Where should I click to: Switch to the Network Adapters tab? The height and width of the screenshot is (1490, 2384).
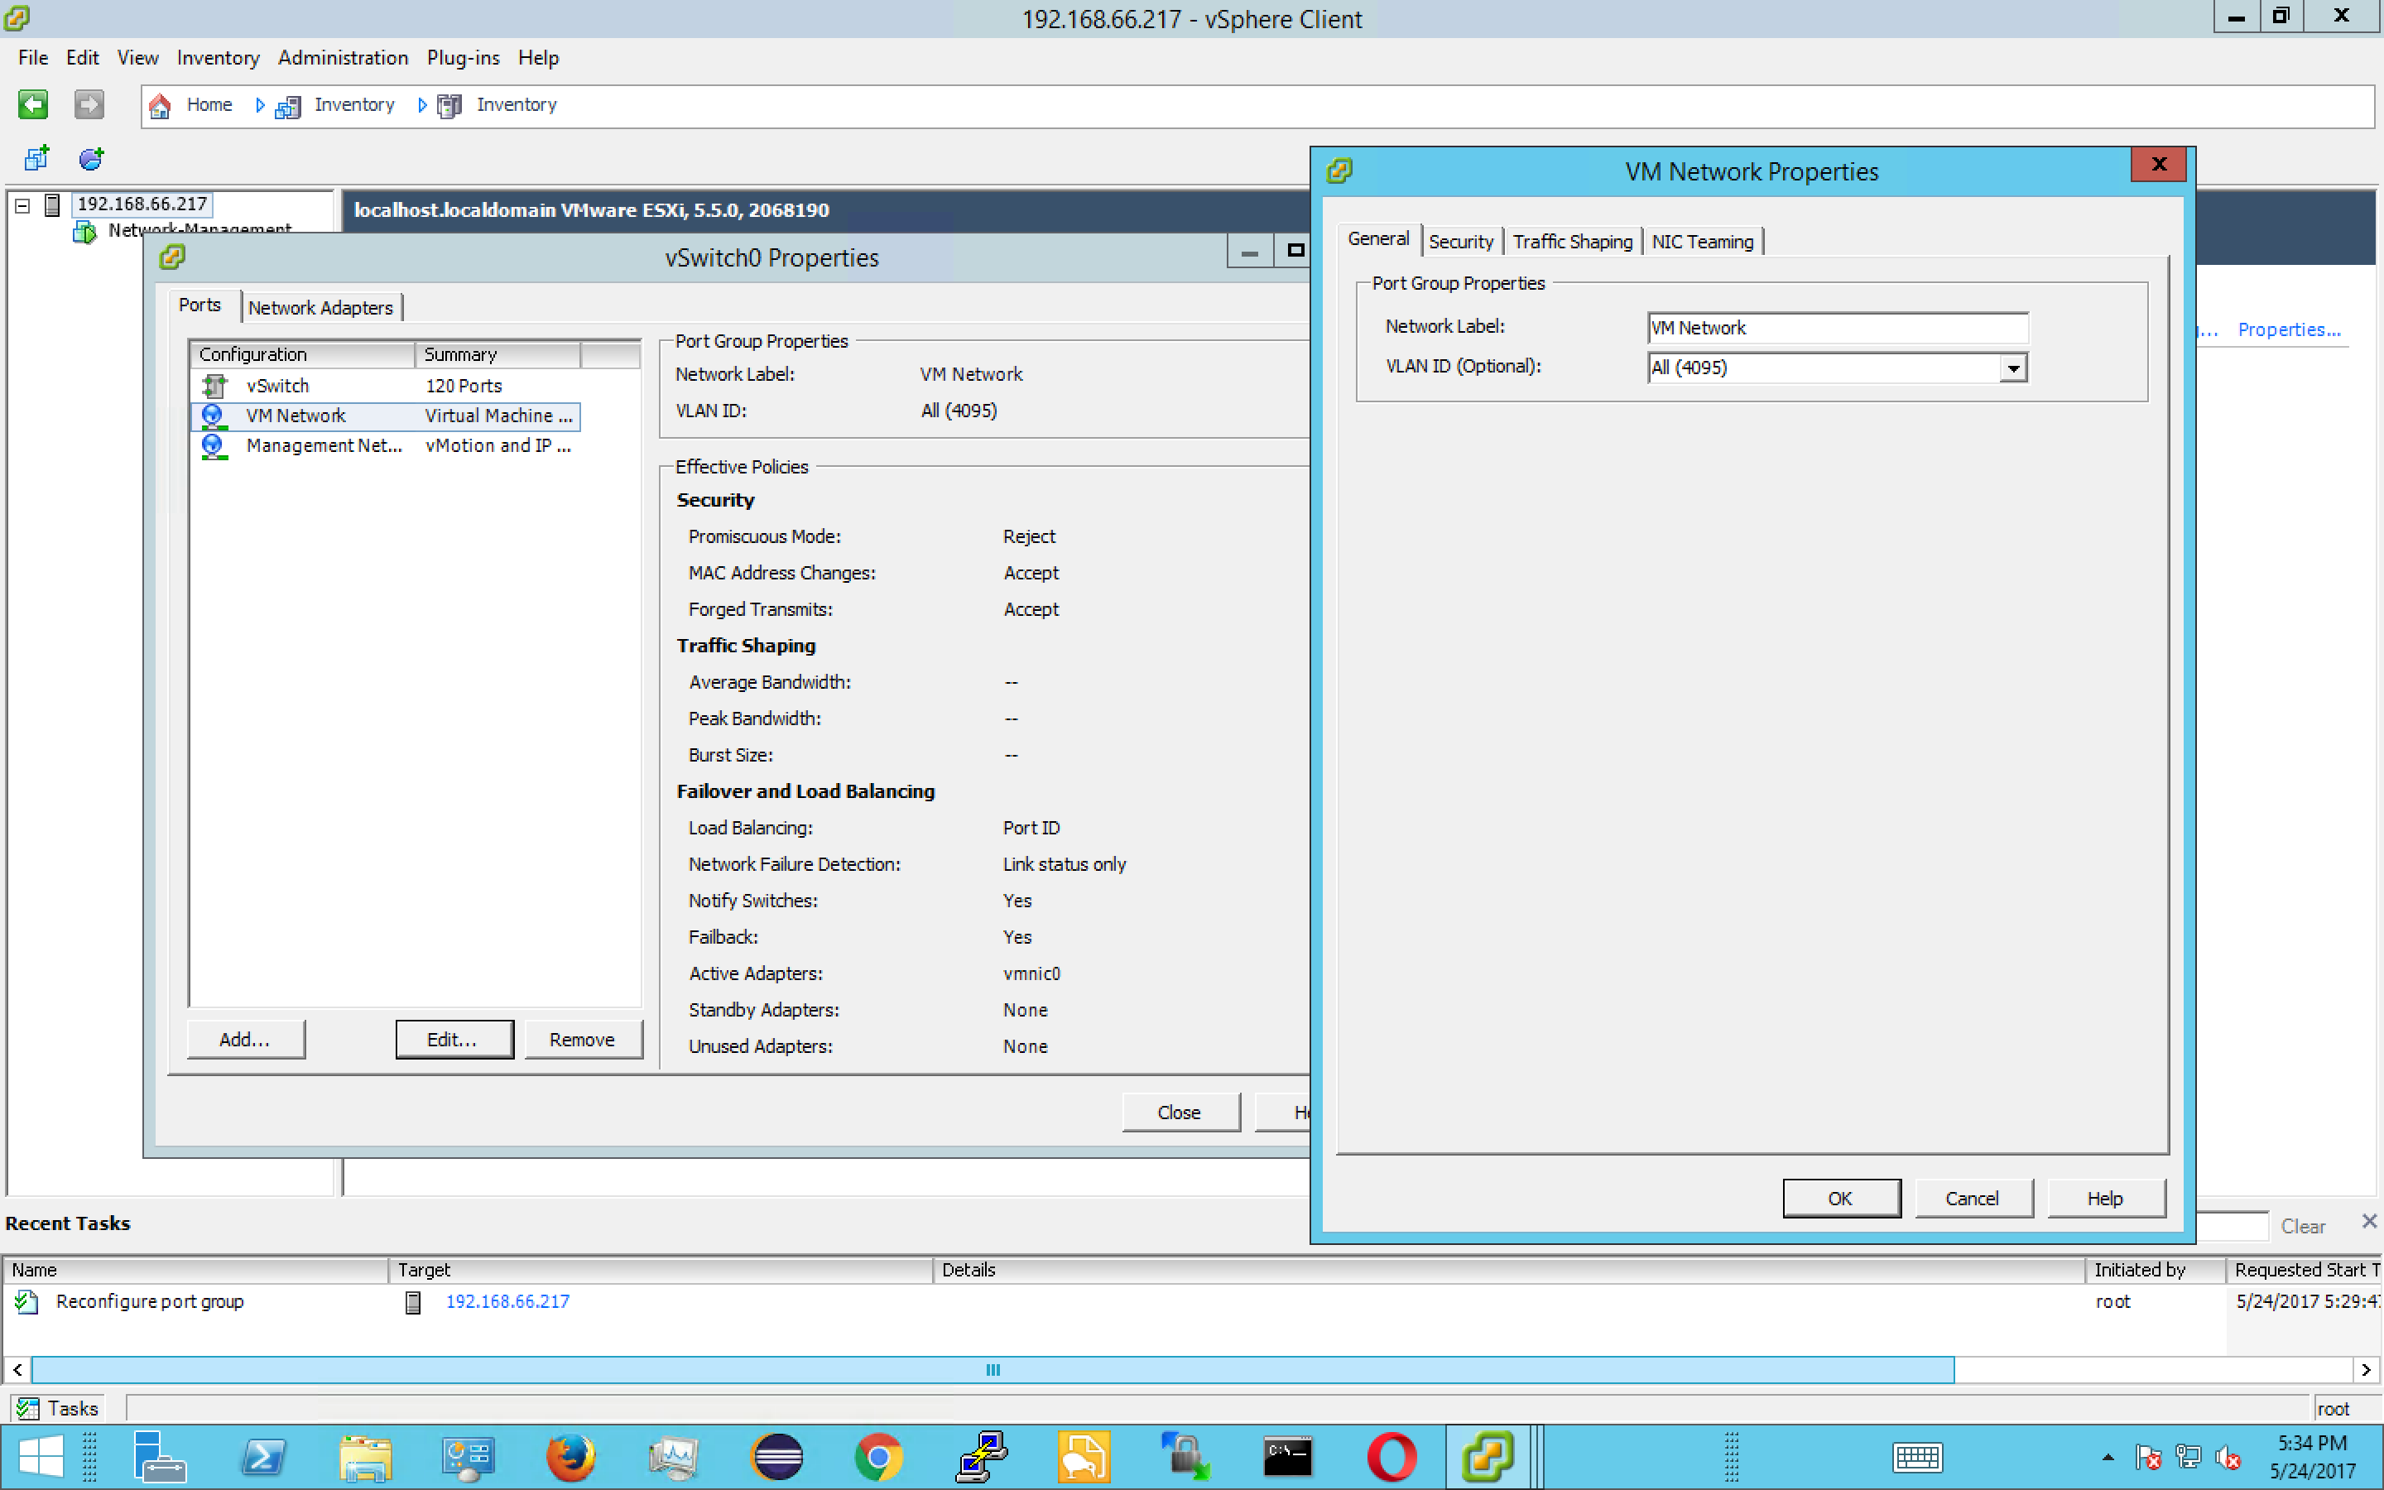[x=320, y=307]
